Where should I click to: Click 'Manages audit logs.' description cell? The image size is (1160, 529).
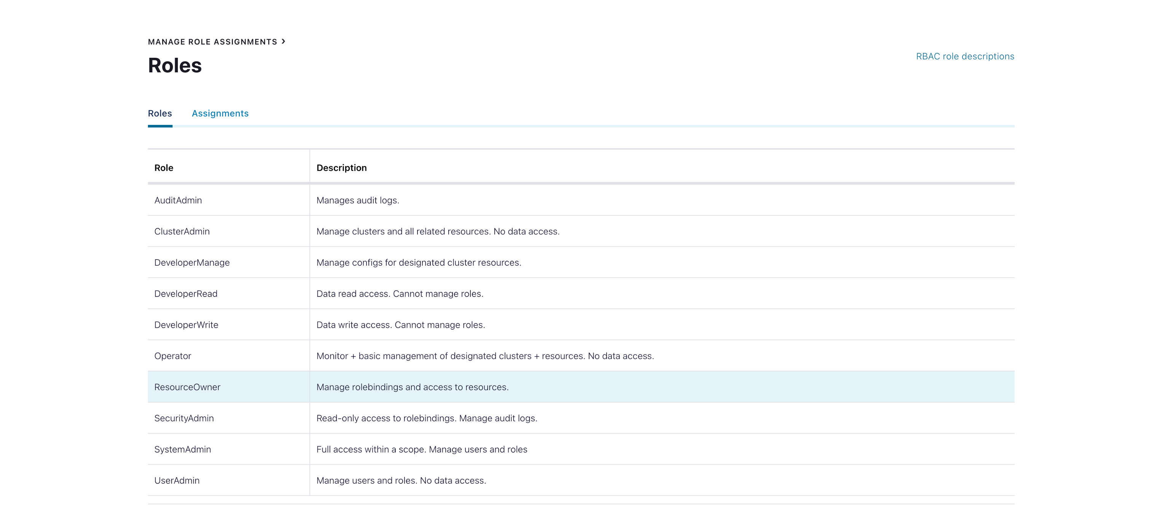pos(357,200)
